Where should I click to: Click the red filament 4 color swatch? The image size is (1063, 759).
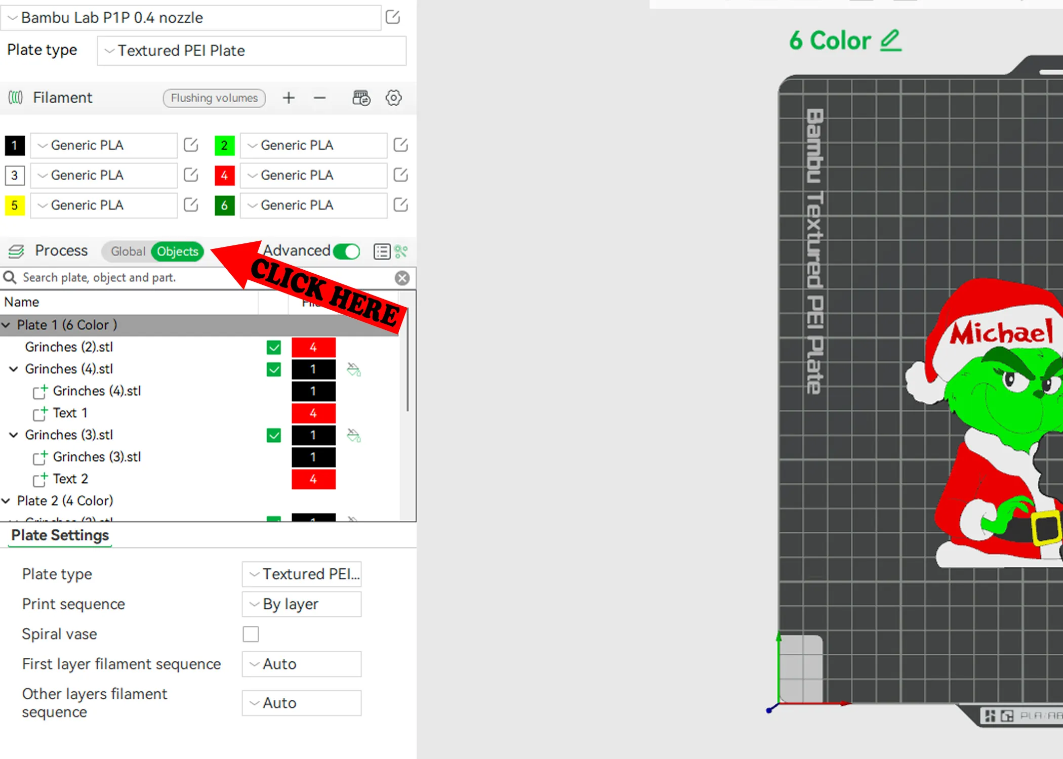click(x=224, y=175)
